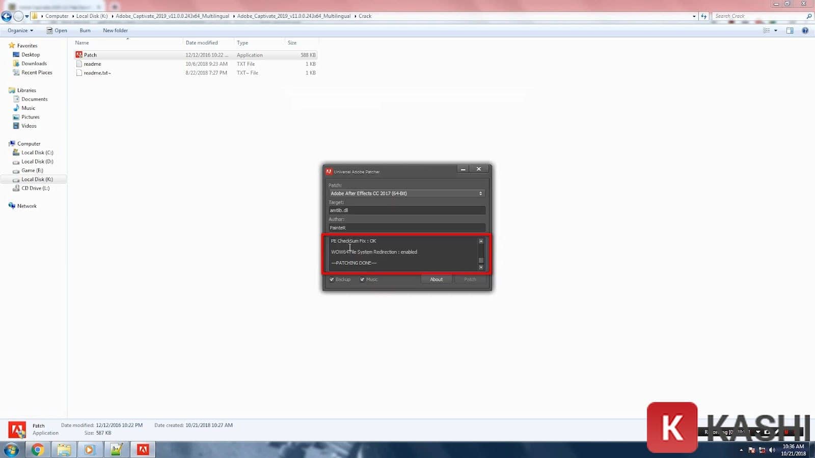Click the media player taskbar icon
815x458 pixels.
coord(90,449)
